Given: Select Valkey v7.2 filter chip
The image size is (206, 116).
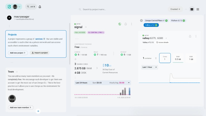Looking at the screenshot, I should coord(151,25).
